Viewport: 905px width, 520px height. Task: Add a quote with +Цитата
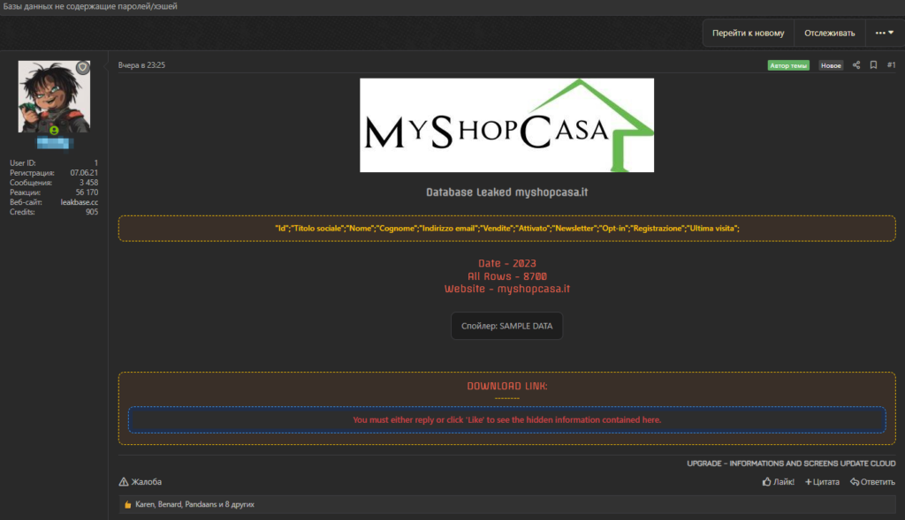point(822,482)
